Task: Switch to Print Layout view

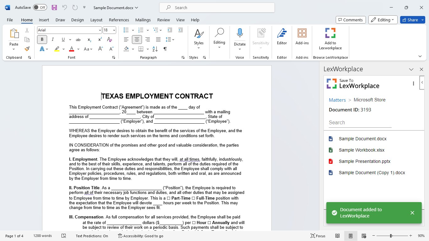Action: 350,236
